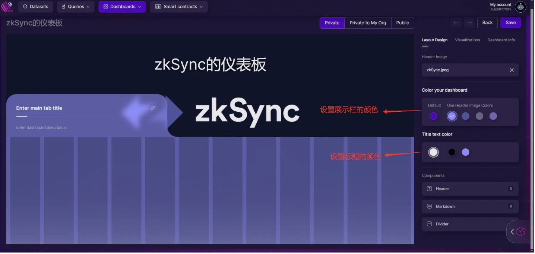Switch dashboard visibility to Public
The width and height of the screenshot is (535, 254).
(403, 23)
